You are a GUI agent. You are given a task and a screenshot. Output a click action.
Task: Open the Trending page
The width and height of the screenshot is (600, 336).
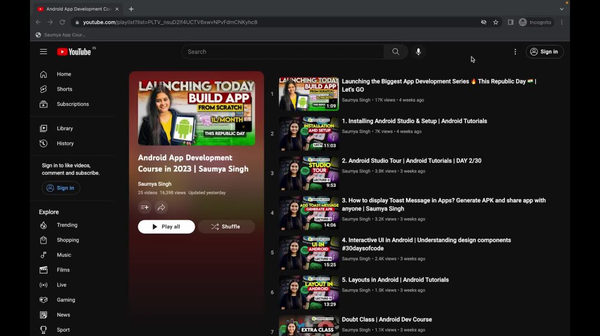coord(67,225)
